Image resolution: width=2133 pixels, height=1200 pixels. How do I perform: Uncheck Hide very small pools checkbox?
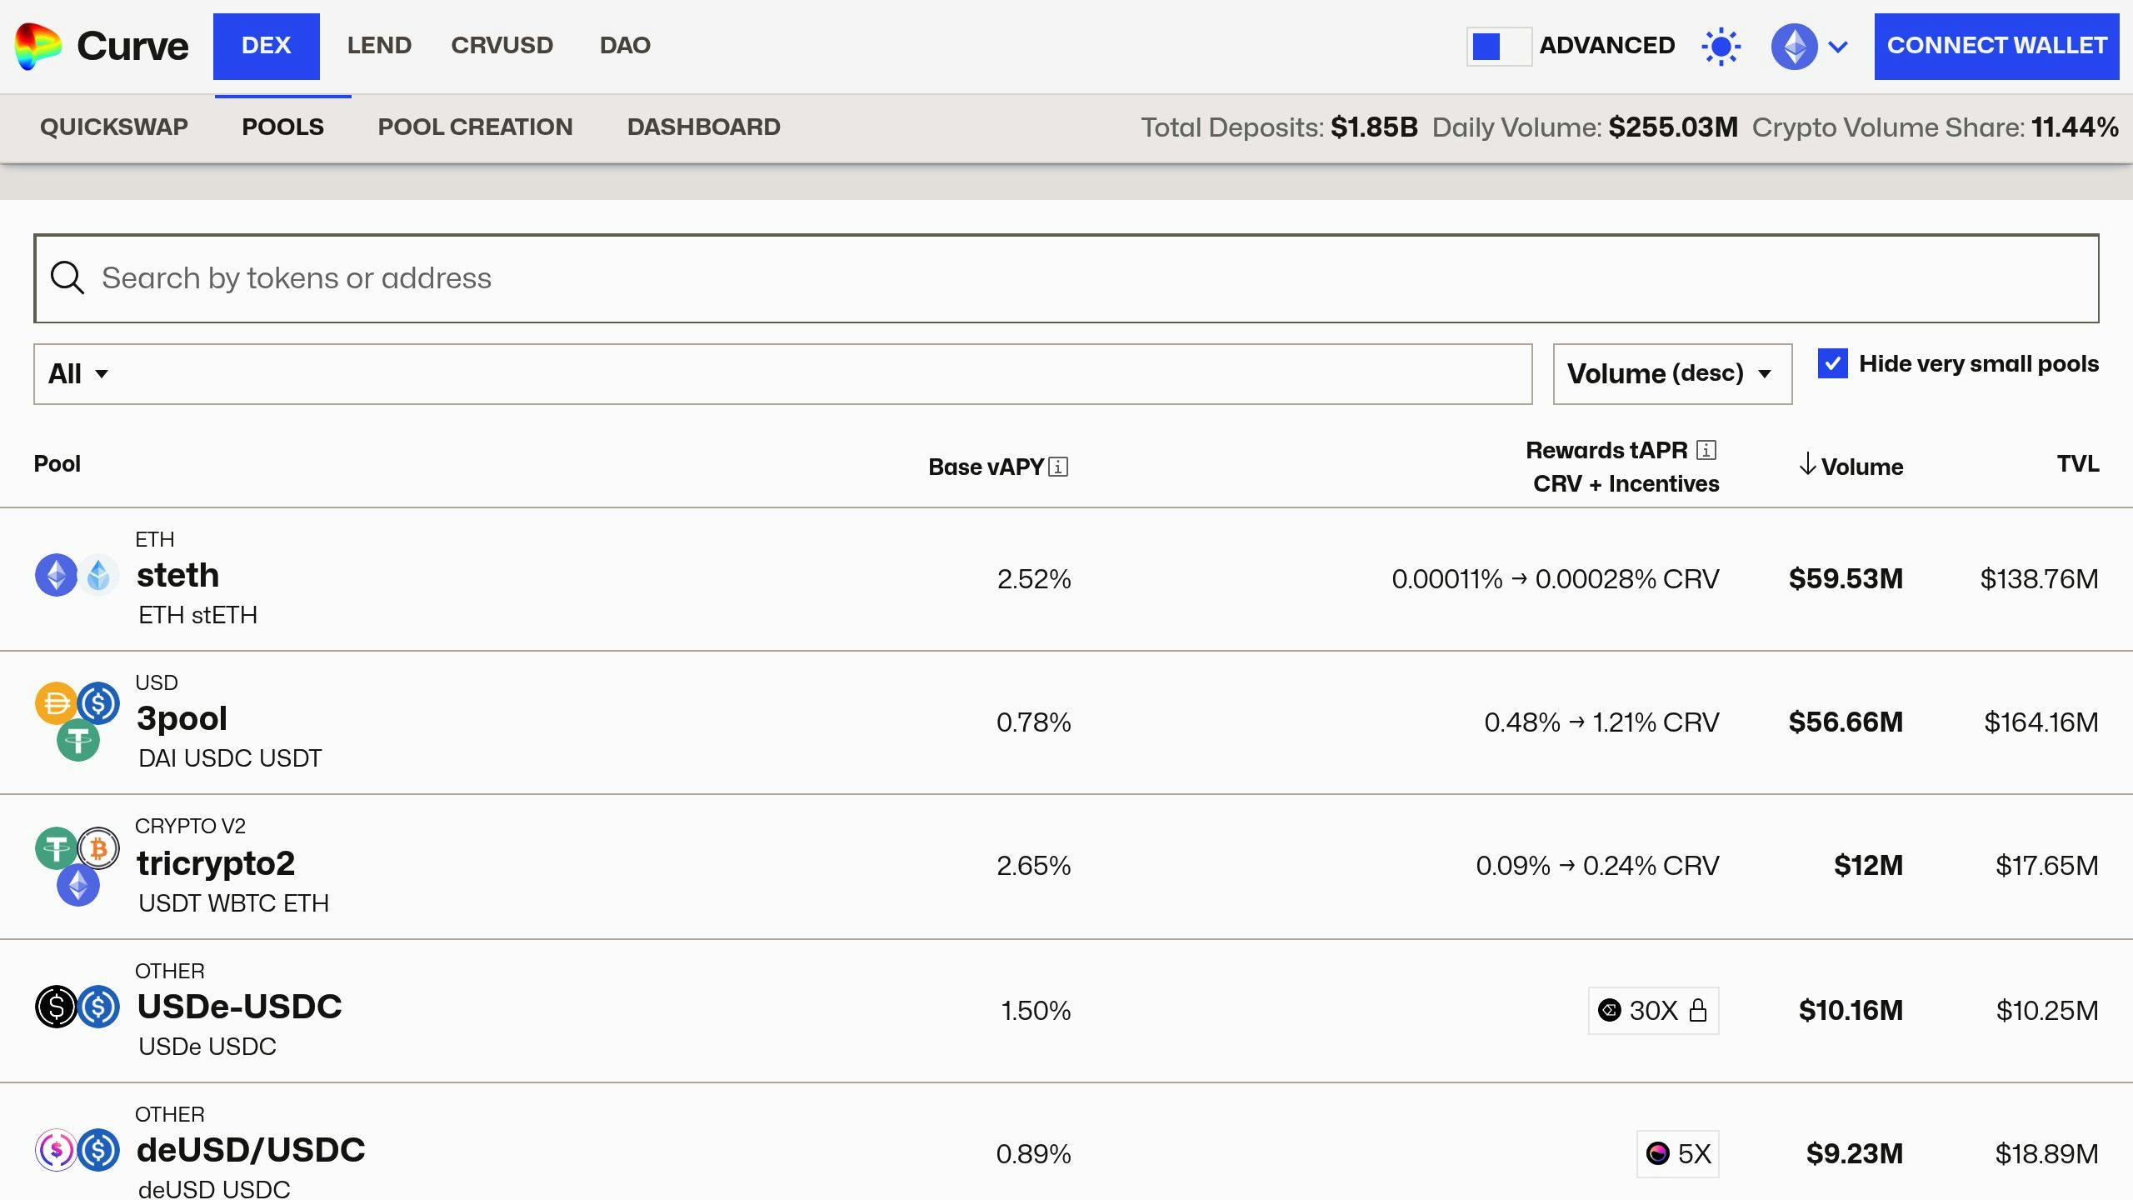[x=1832, y=363]
